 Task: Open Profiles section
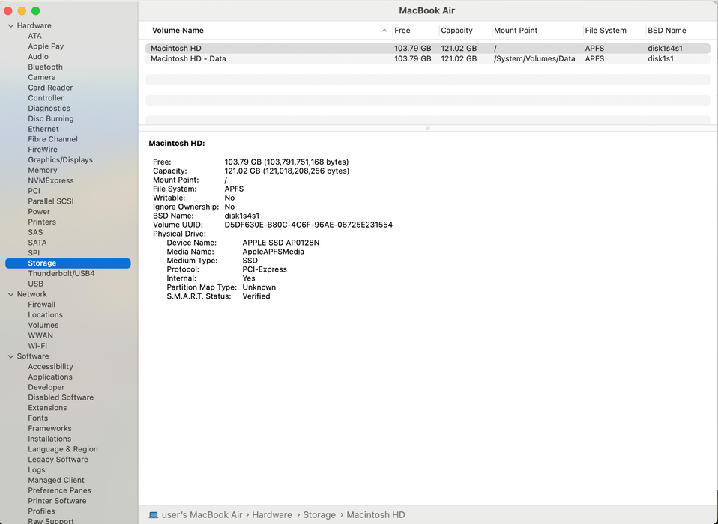tap(42, 511)
